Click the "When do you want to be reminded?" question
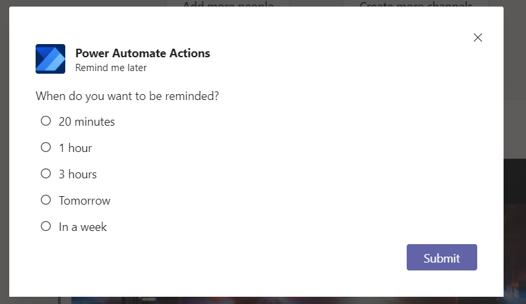Screen dimensions: 526x304 tap(127, 96)
